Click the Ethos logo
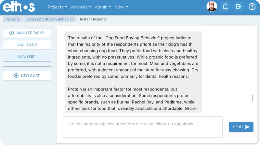This screenshot has height=145, width=260. point(19,7)
